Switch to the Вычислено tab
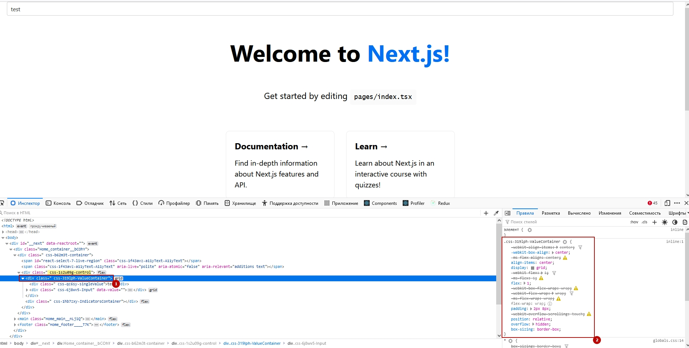 point(579,213)
